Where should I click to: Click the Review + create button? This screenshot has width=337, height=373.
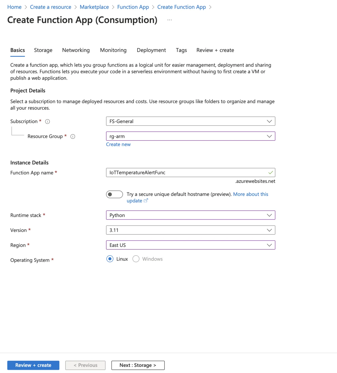point(33,365)
